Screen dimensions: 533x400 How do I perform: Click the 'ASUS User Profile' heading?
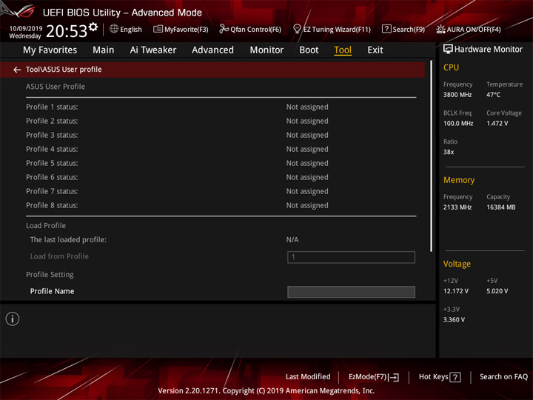[56, 87]
